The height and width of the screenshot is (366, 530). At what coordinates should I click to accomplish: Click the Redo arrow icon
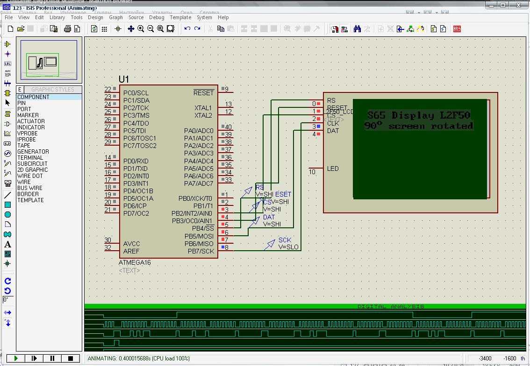[x=197, y=29]
